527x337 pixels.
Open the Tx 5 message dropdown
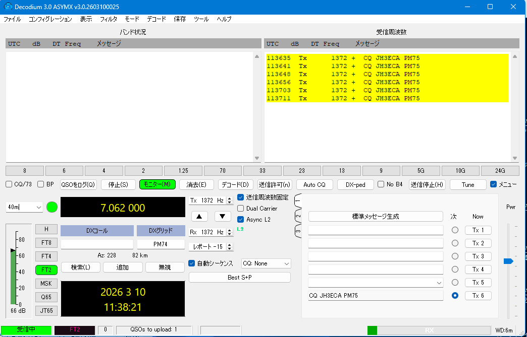[438, 283]
